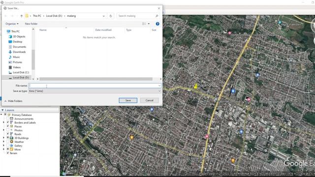The image size is (315, 177).
Task: Click the yellow folder icon in the address bar
Action: [x=27, y=16]
